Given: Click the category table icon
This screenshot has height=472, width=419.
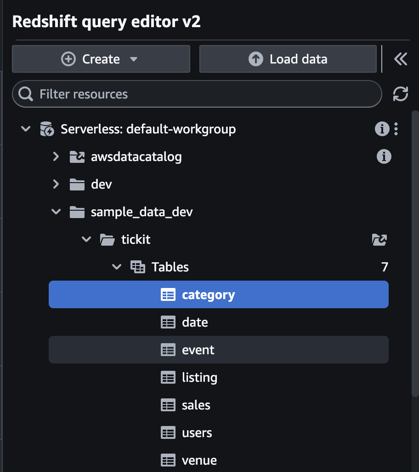Looking at the screenshot, I should pyautogui.click(x=168, y=295).
